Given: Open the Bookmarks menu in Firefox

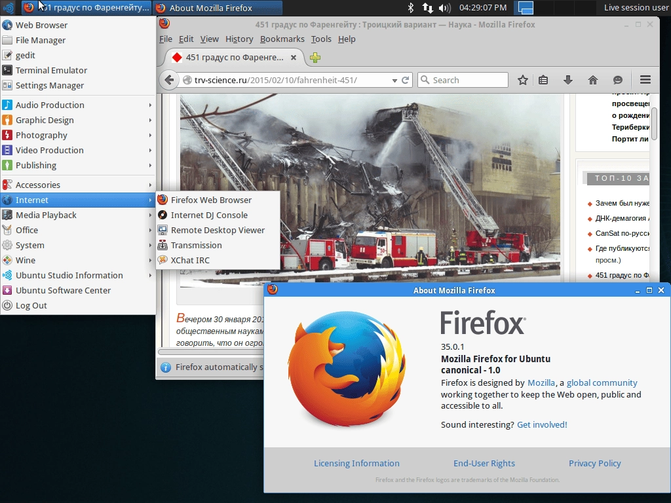Looking at the screenshot, I should [282, 39].
